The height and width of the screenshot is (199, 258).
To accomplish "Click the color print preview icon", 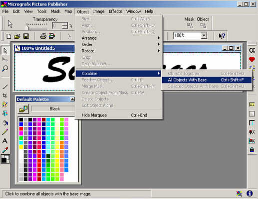I will tap(52, 36).
